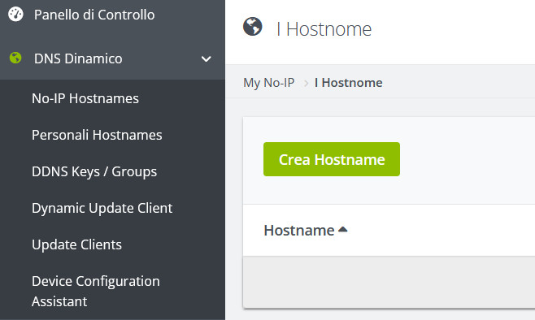Sort by the Hostname column arrow
The width and height of the screenshot is (535, 320).
coord(342,229)
